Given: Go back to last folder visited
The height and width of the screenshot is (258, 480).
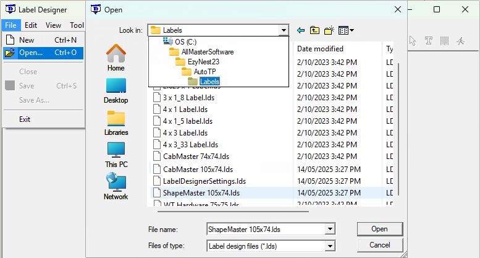Looking at the screenshot, I should click(x=301, y=30).
